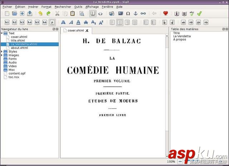Switch to Code View mode
The height and width of the screenshot is (166, 229).
coord(100,14)
